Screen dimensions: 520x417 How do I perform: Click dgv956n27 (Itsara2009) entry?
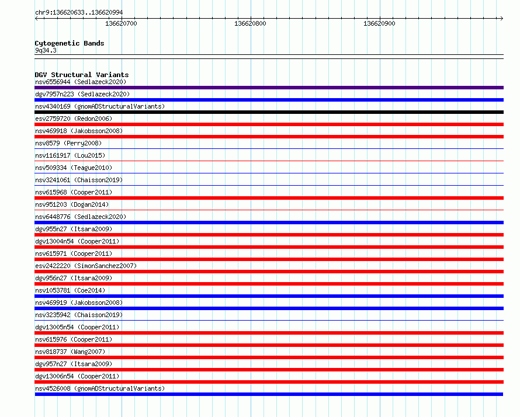(74, 278)
